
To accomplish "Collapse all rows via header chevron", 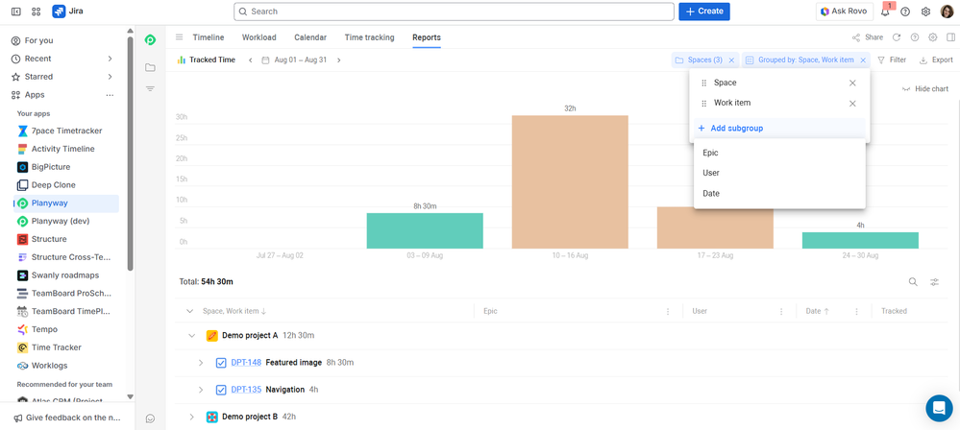I will (189, 311).
